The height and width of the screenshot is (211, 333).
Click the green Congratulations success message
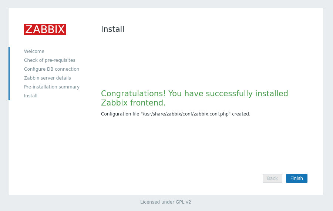coord(195,98)
